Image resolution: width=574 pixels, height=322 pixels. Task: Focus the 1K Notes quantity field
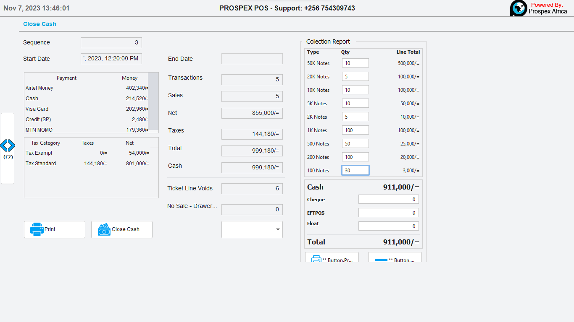(x=355, y=130)
